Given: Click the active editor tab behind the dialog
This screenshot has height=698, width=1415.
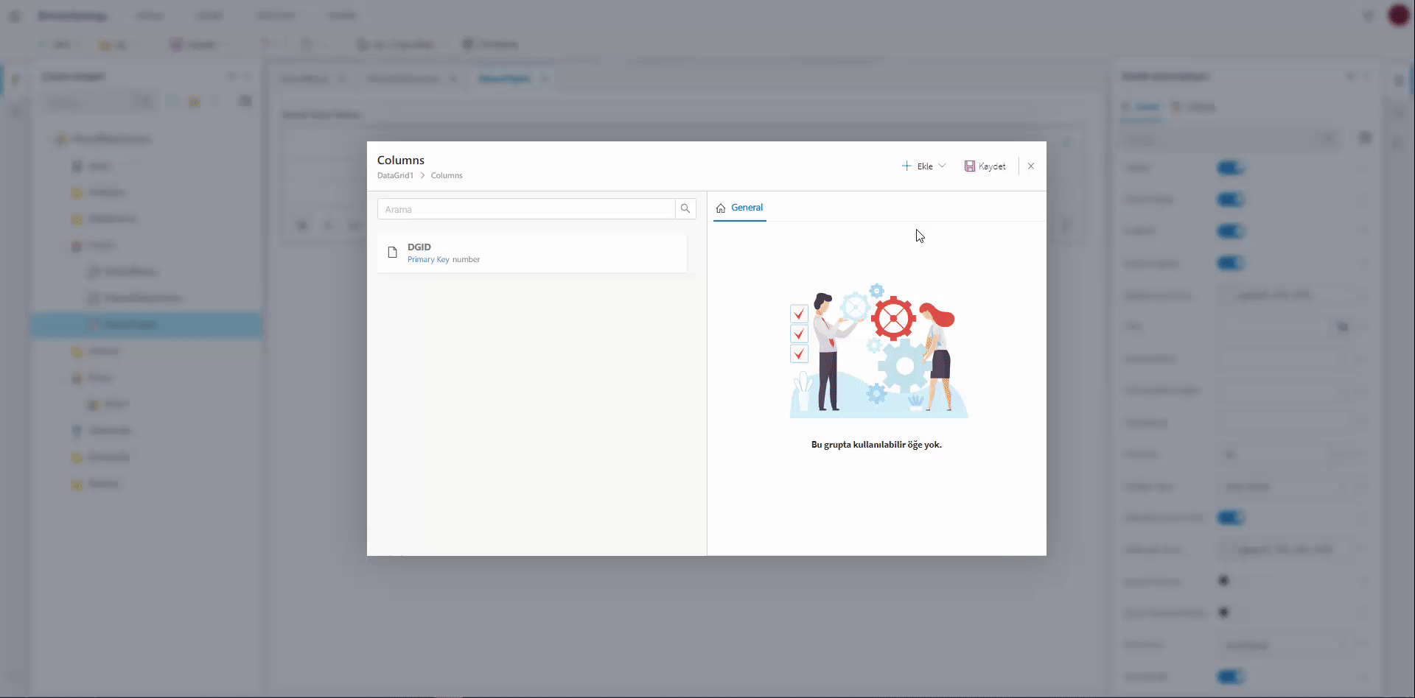Looking at the screenshot, I should [x=505, y=79].
